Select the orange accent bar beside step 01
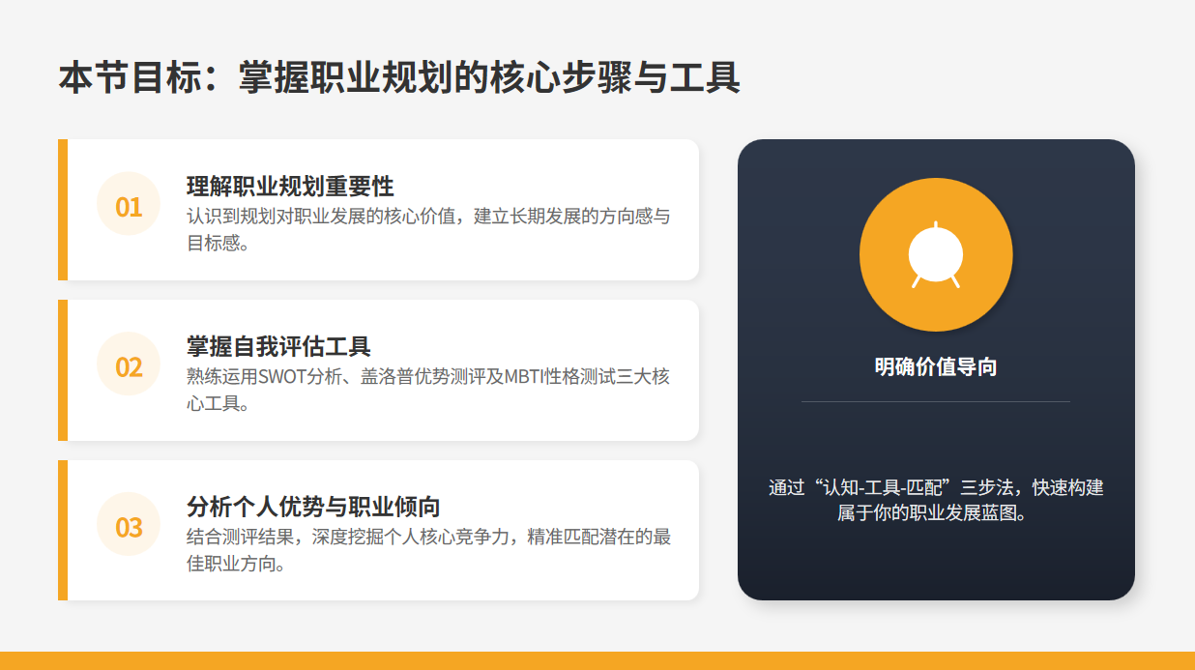This screenshot has height=670, width=1195. pyautogui.click(x=64, y=209)
